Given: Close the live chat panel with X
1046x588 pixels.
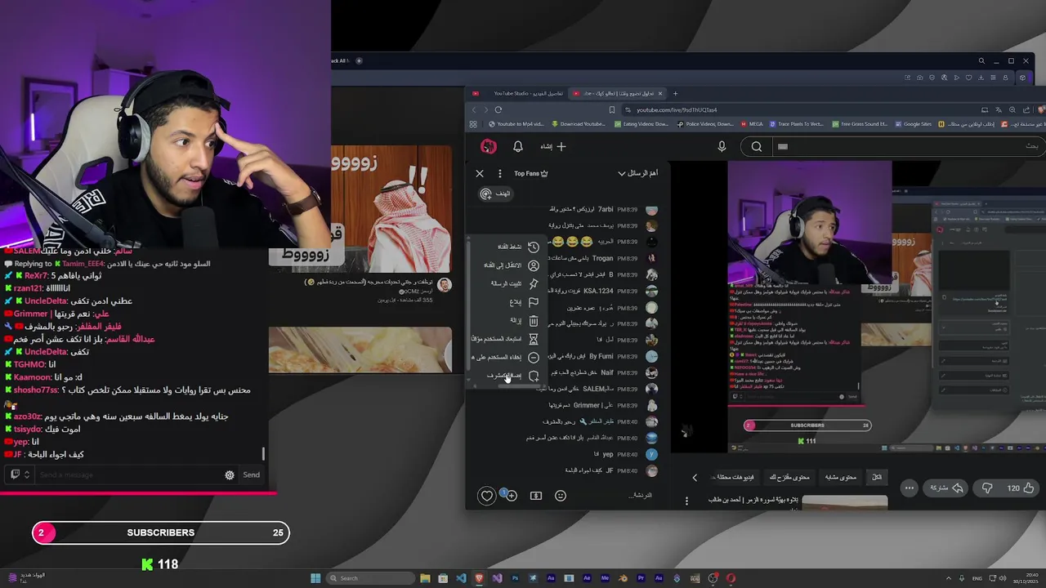Looking at the screenshot, I should (x=480, y=173).
